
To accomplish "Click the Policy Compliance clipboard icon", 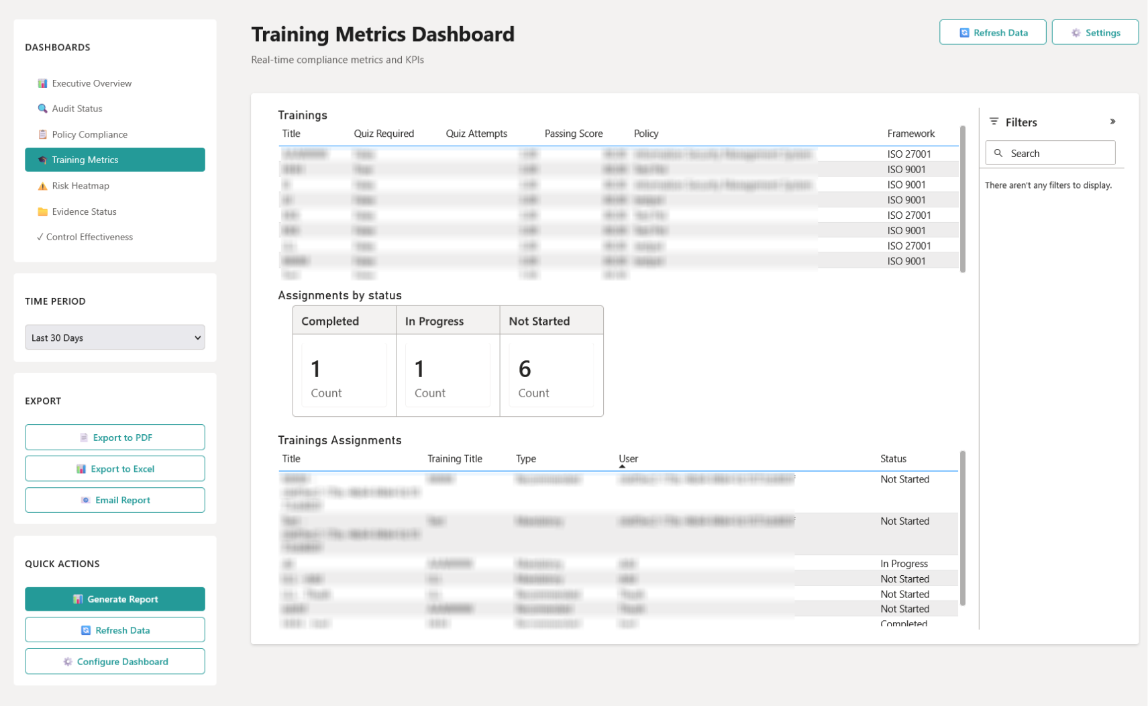I will tap(42, 134).
